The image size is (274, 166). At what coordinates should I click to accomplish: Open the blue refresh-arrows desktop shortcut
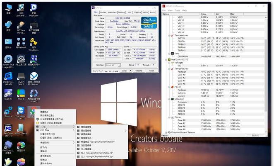coord(34,96)
